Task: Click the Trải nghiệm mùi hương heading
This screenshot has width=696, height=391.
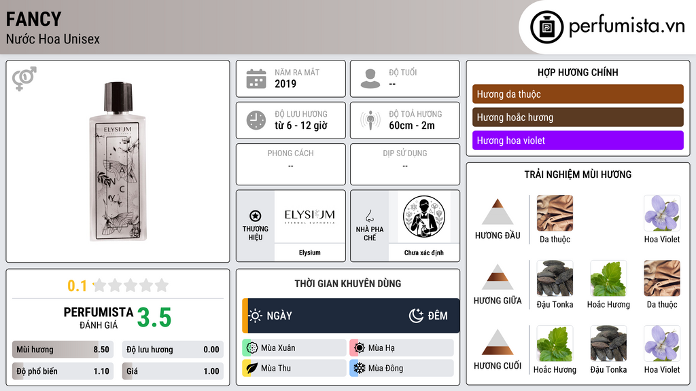Action: click(x=578, y=174)
